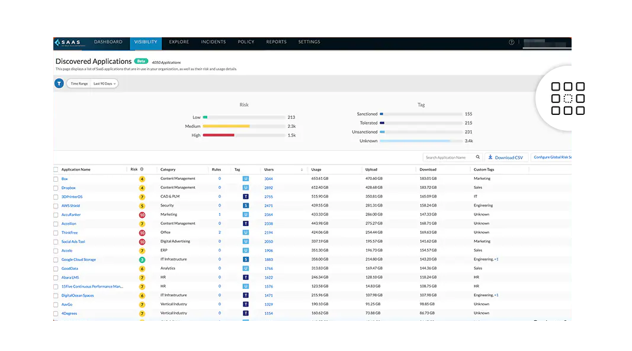Sort by Users column arrow
632x351 pixels.
(301, 170)
